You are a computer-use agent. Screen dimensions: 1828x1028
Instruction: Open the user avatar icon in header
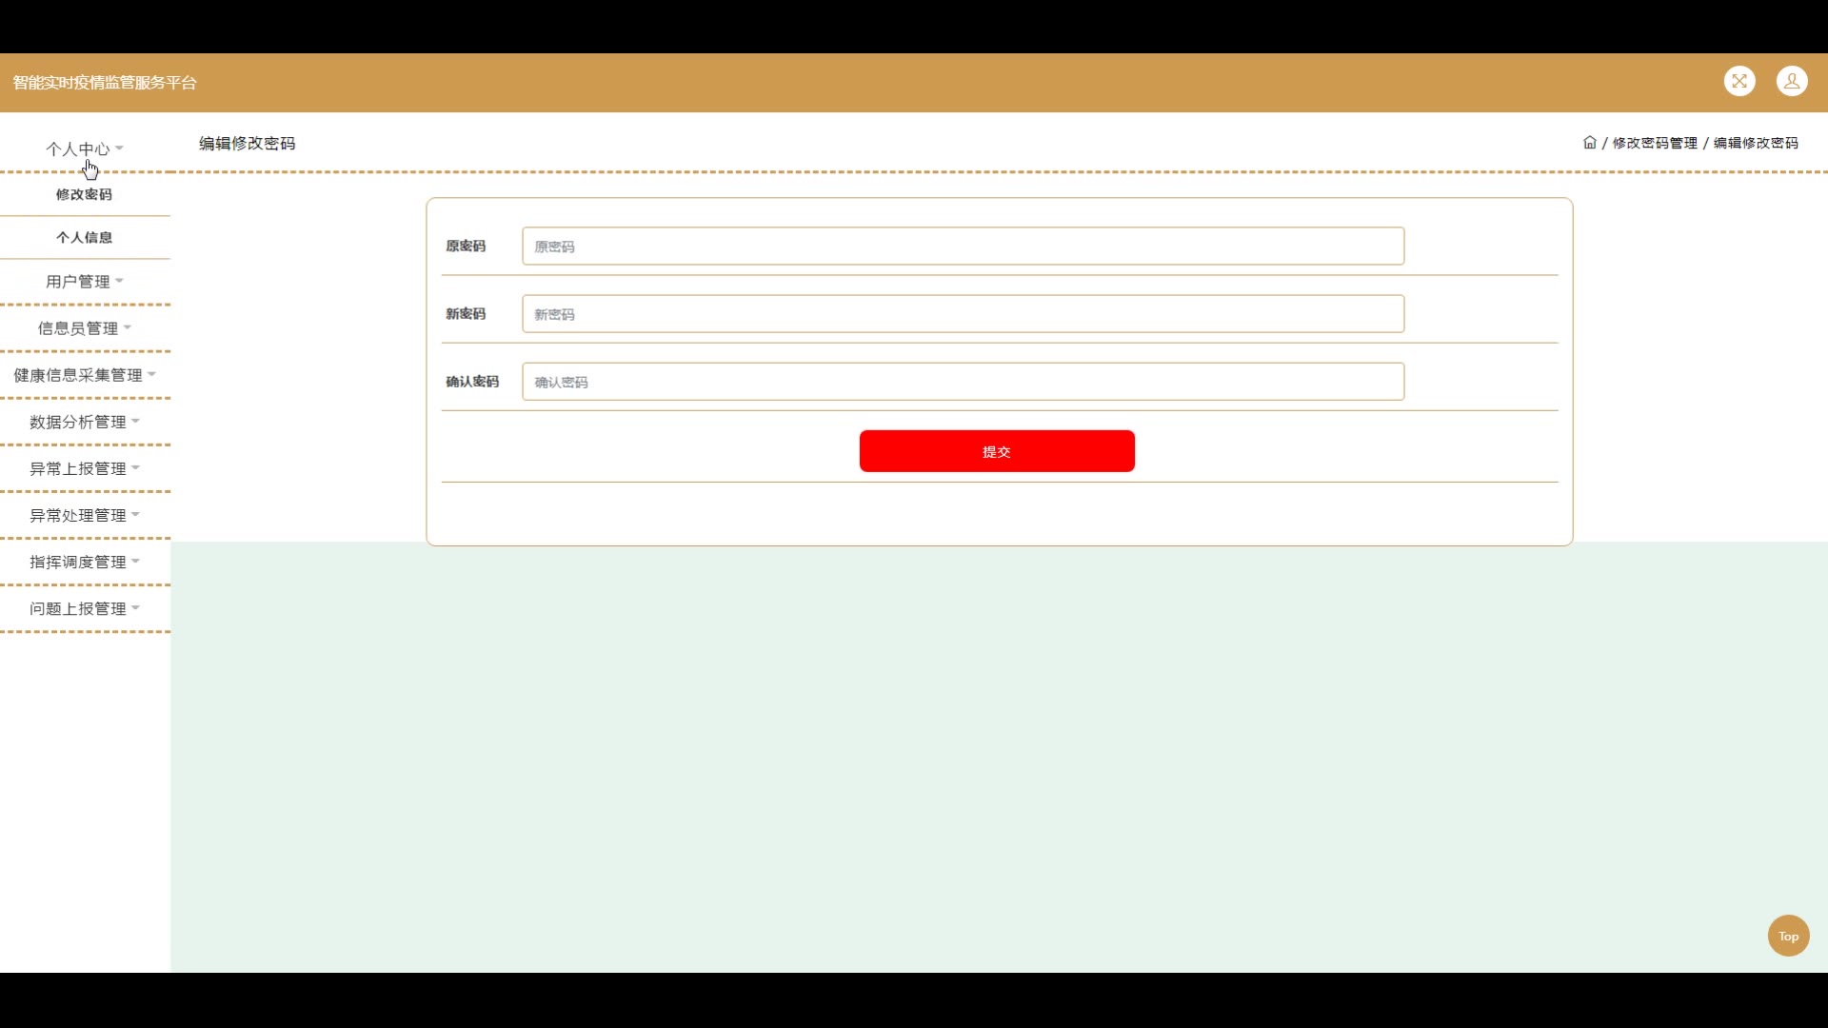1792,82
